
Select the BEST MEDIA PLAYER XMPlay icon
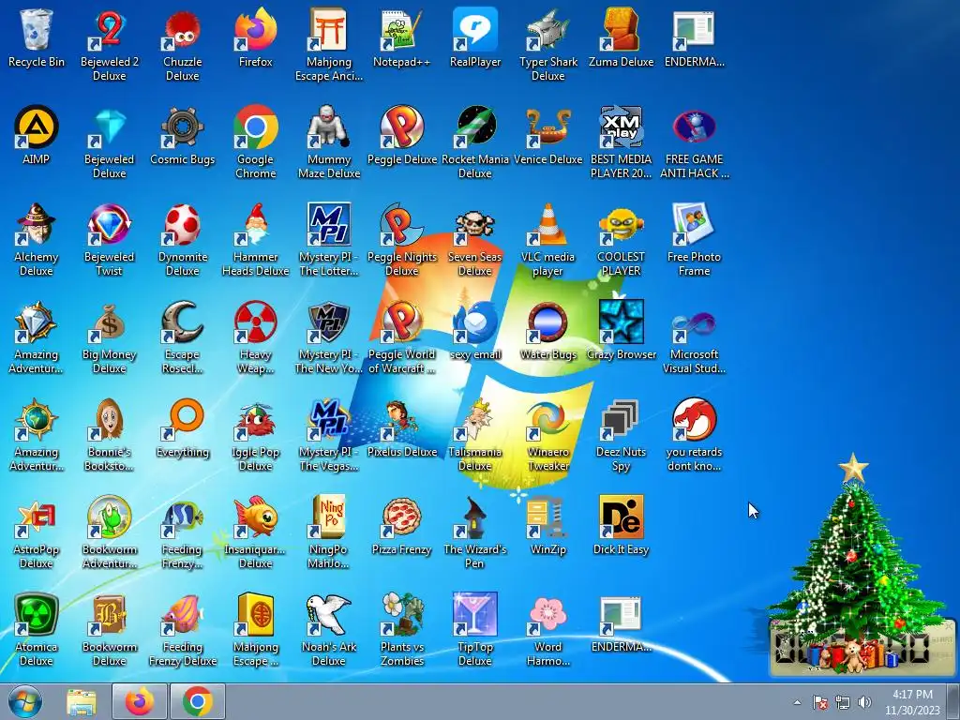[x=621, y=127]
